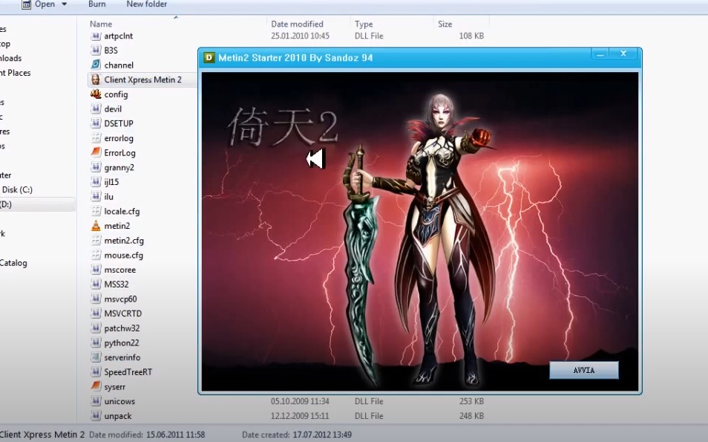Sort by the Size column header

tap(445, 24)
